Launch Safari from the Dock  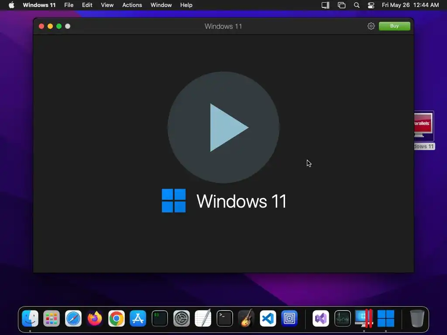(x=73, y=318)
